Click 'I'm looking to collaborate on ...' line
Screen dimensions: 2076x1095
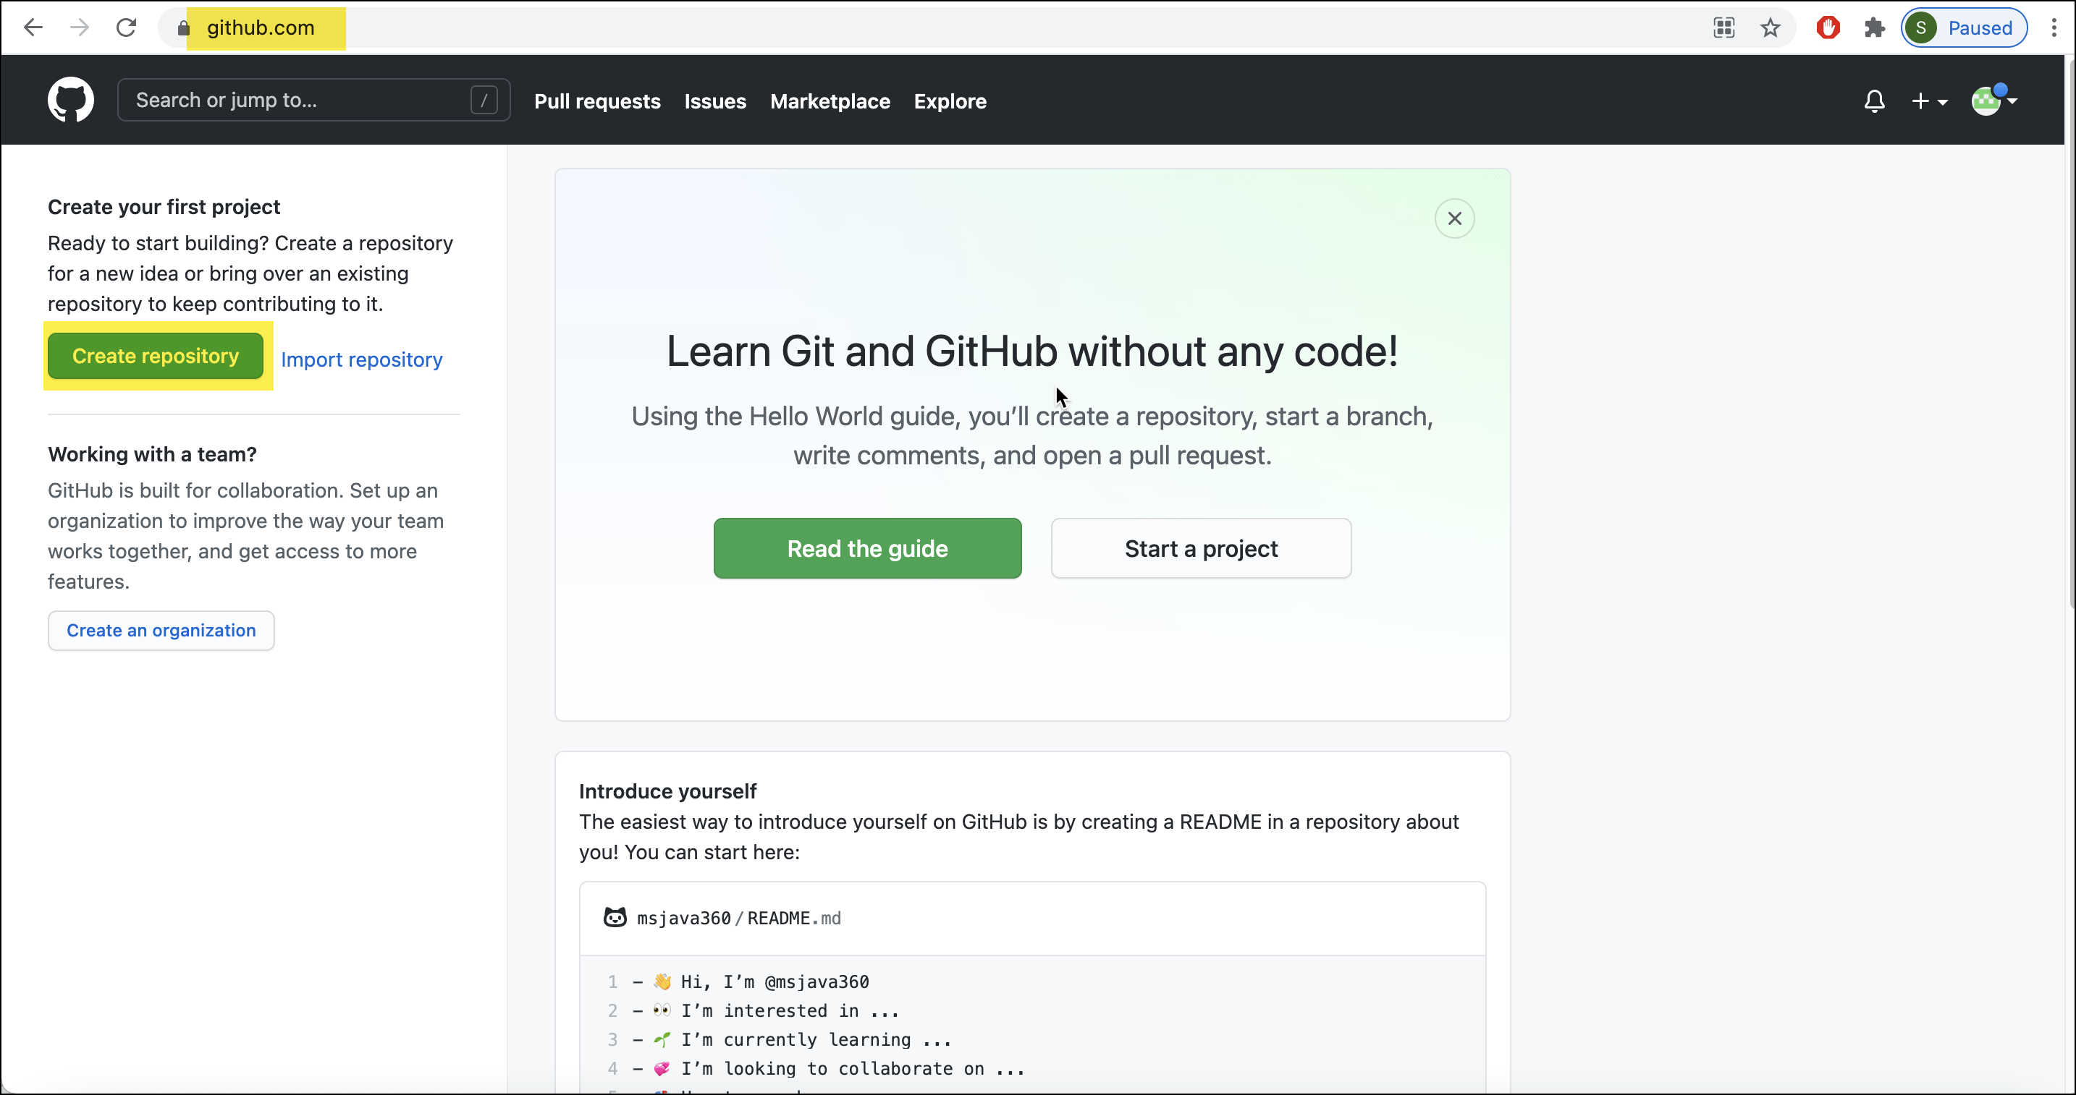tap(853, 1069)
